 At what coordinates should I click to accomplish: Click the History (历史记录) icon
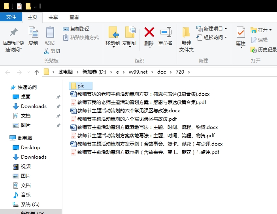[x=254, y=50]
